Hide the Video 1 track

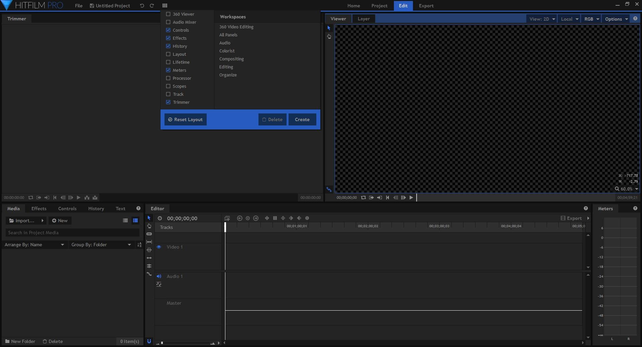159,247
